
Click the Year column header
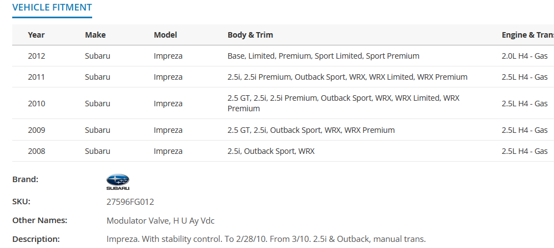click(x=37, y=35)
